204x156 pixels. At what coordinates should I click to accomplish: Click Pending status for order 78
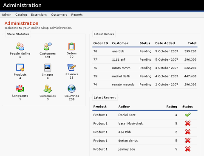[x=145, y=51]
